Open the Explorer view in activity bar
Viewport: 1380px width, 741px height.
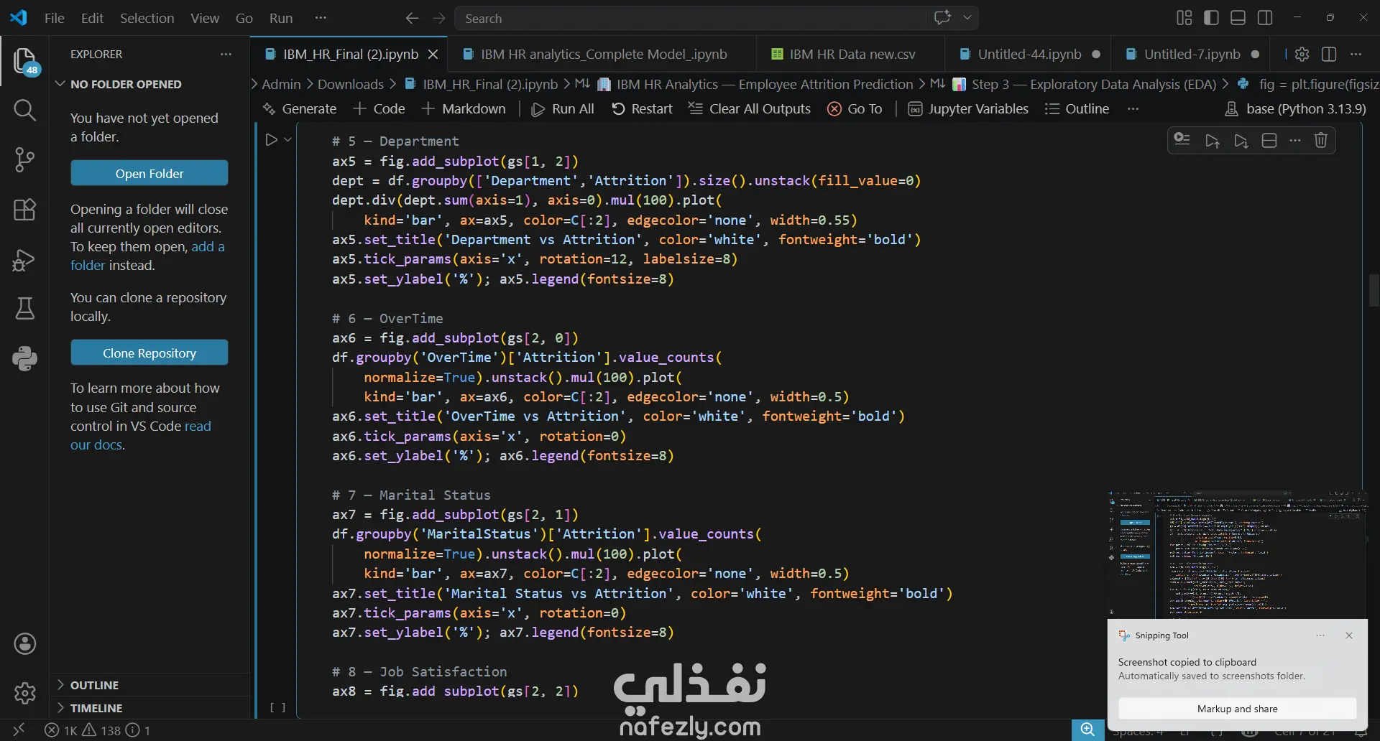[24, 61]
